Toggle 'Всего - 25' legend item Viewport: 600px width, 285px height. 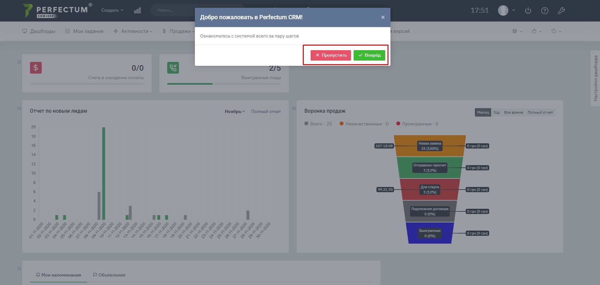318,124
